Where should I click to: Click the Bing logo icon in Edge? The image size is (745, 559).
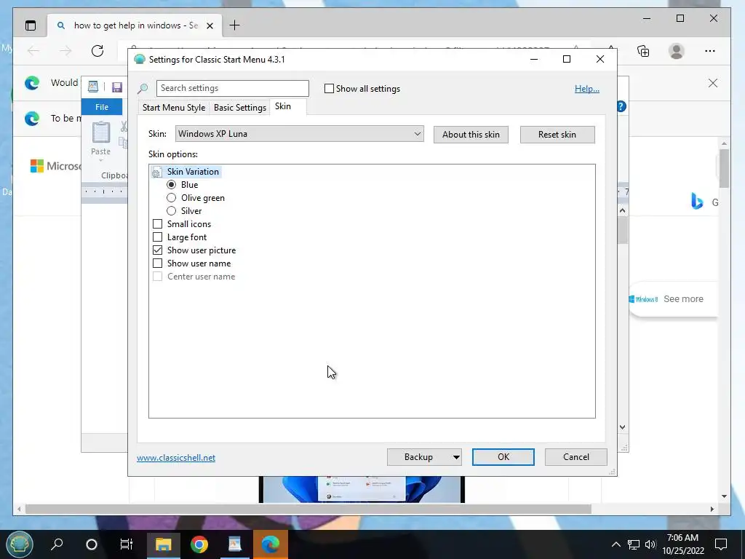click(x=696, y=201)
